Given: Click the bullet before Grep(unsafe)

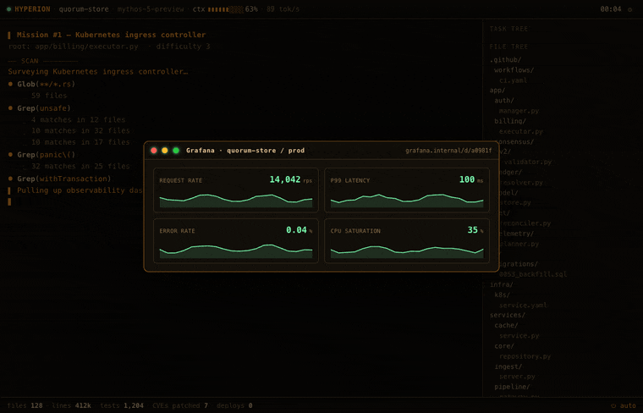Looking at the screenshot, I should 11,108.
